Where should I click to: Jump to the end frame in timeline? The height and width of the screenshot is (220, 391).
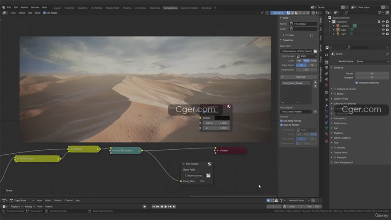[174, 207]
